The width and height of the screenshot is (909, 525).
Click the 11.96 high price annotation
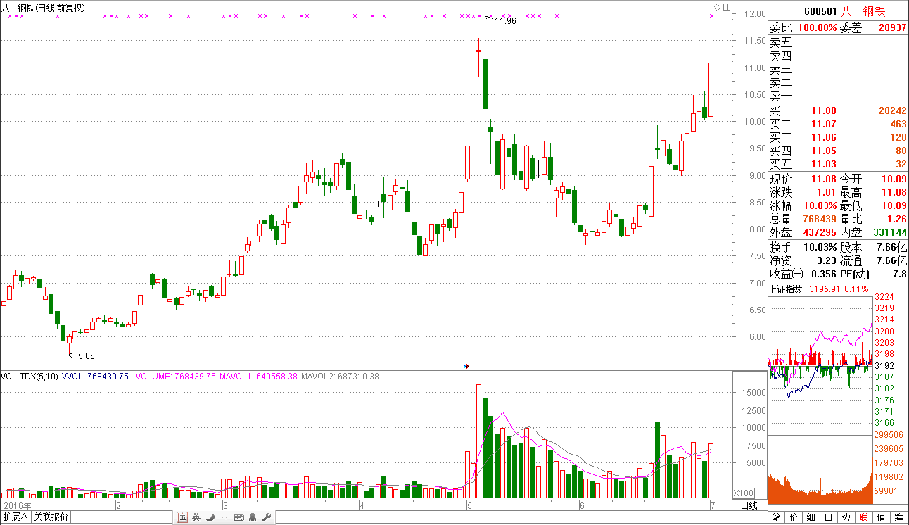coord(505,21)
